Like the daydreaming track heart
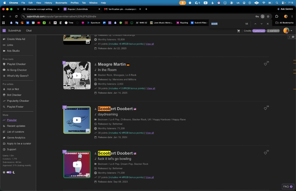The image size is (296, 191). point(265,109)
